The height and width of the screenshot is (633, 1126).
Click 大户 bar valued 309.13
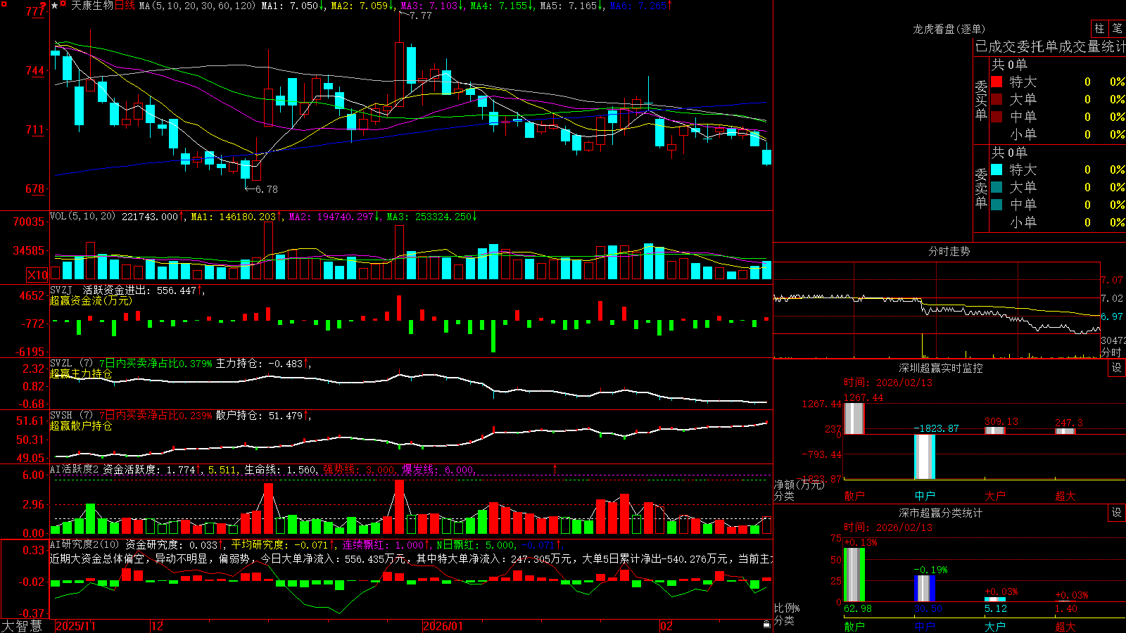coord(995,430)
